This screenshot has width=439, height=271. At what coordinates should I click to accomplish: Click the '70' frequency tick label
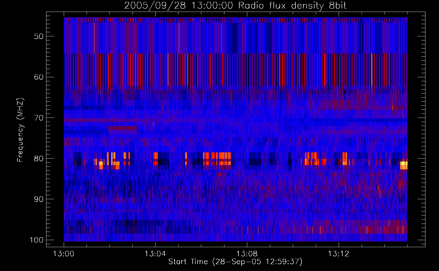tap(39, 118)
